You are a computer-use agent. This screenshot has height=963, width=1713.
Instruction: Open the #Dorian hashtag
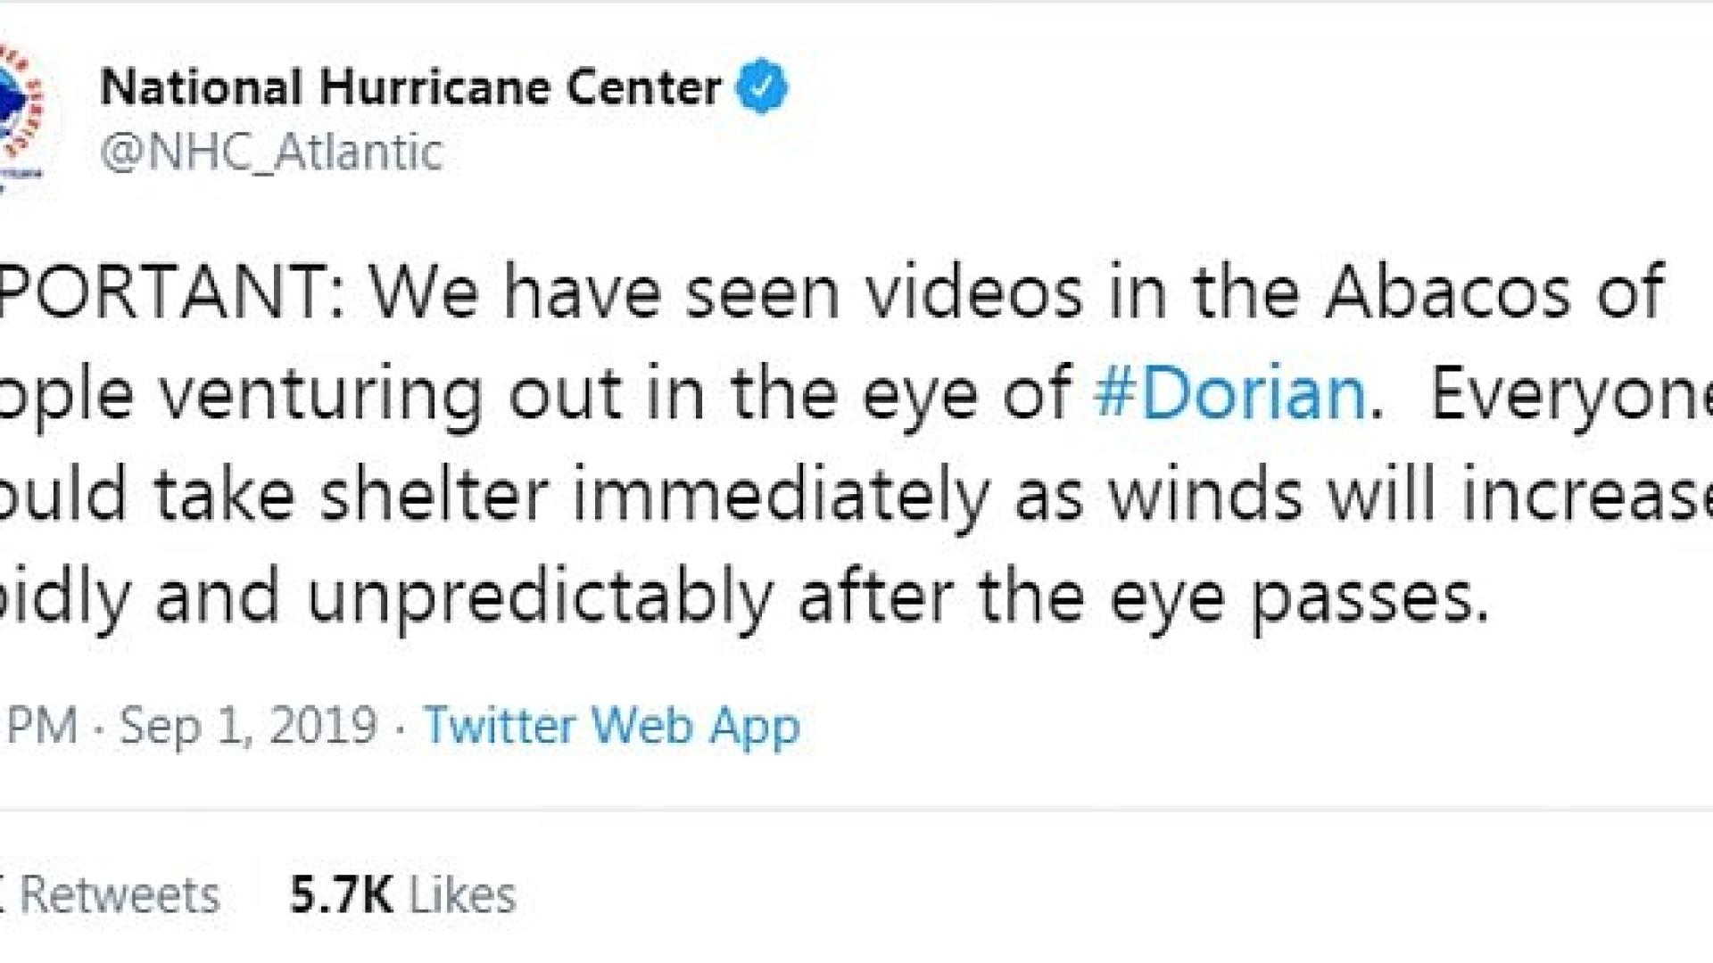click(x=1229, y=393)
